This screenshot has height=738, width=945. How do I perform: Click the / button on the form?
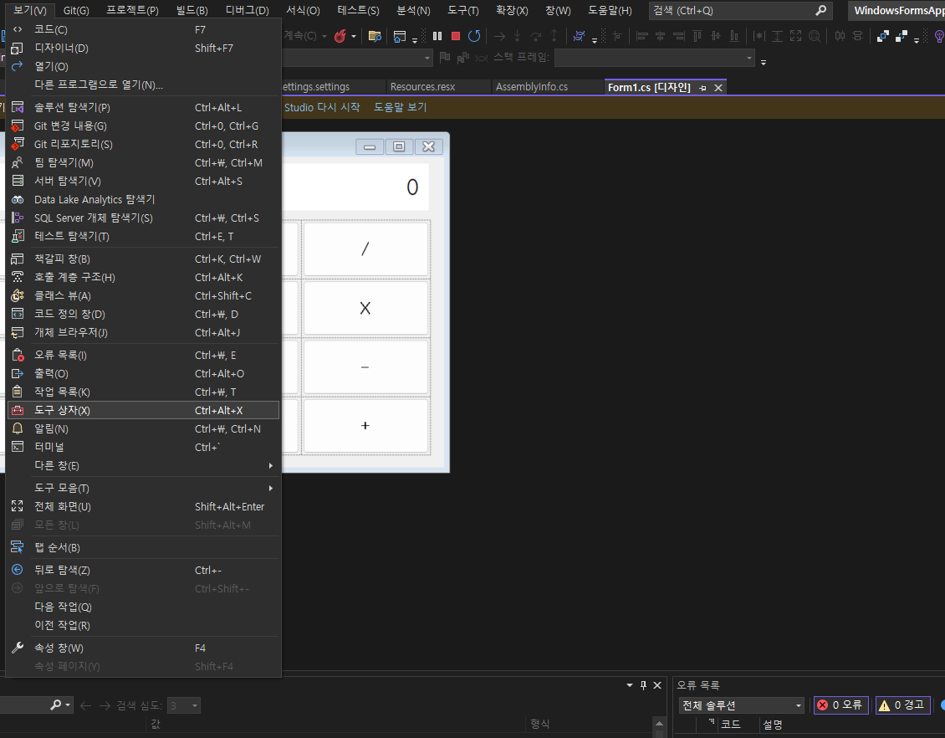(365, 249)
